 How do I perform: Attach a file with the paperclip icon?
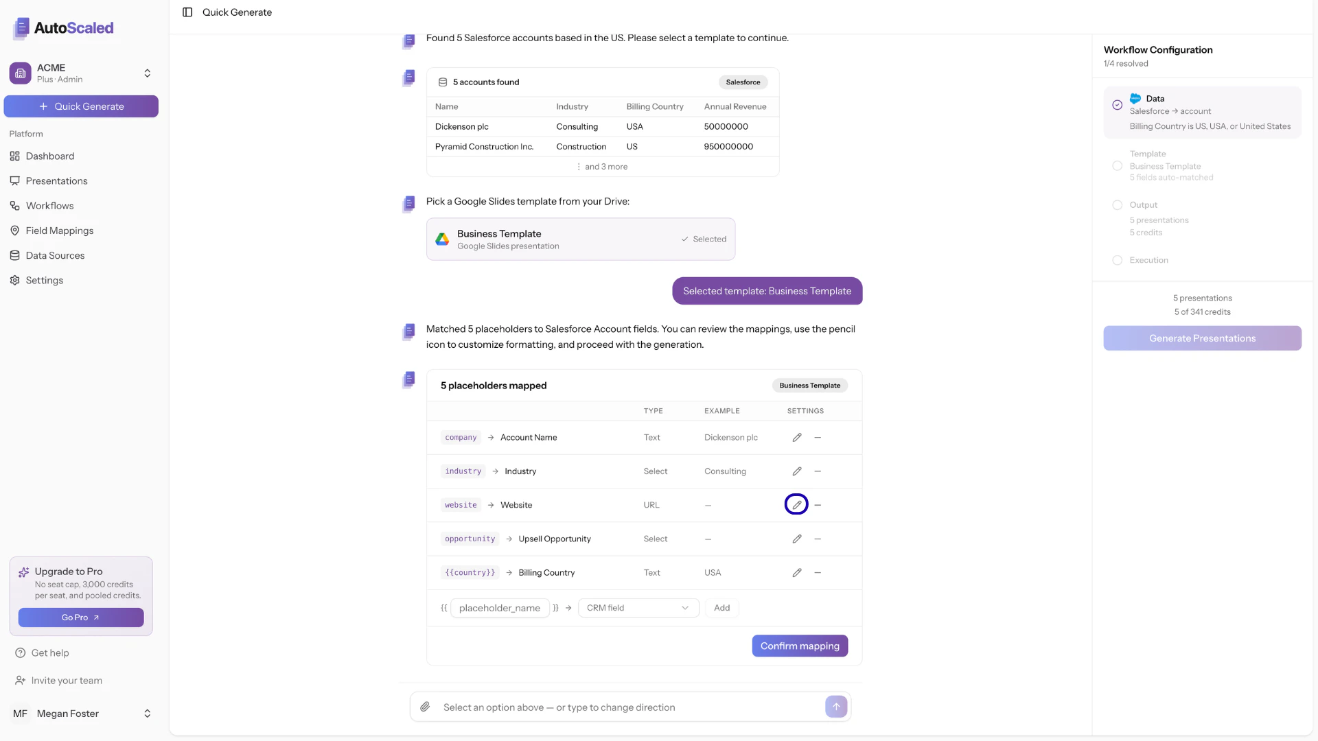[x=426, y=707]
